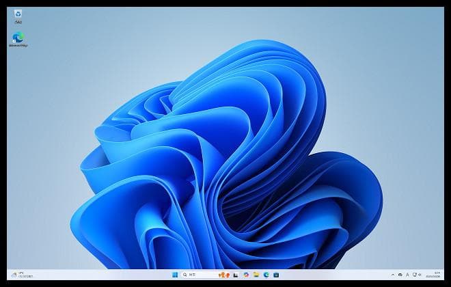The width and height of the screenshot is (451, 287).
Task: Select the Microsoft Edge desktop shortcut
Action: pos(18,38)
